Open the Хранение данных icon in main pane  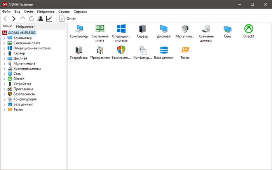click(x=206, y=29)
